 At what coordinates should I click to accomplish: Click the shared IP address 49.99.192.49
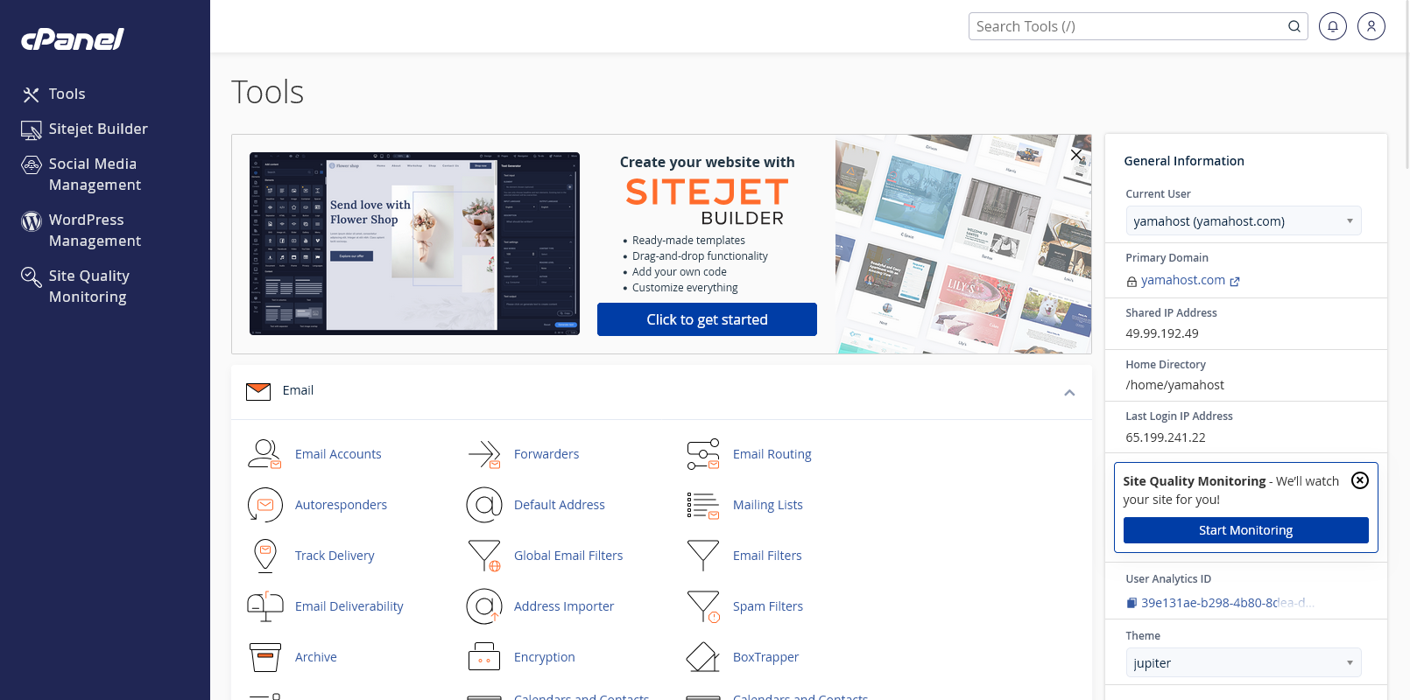tap(1162, 333)
